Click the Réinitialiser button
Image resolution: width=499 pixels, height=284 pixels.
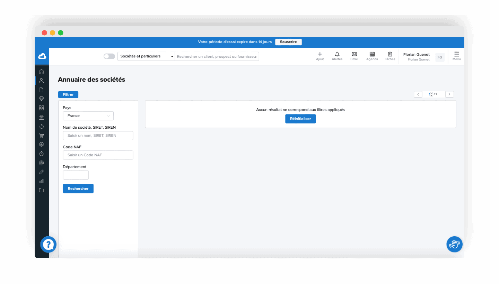click(x=300, y=119)
